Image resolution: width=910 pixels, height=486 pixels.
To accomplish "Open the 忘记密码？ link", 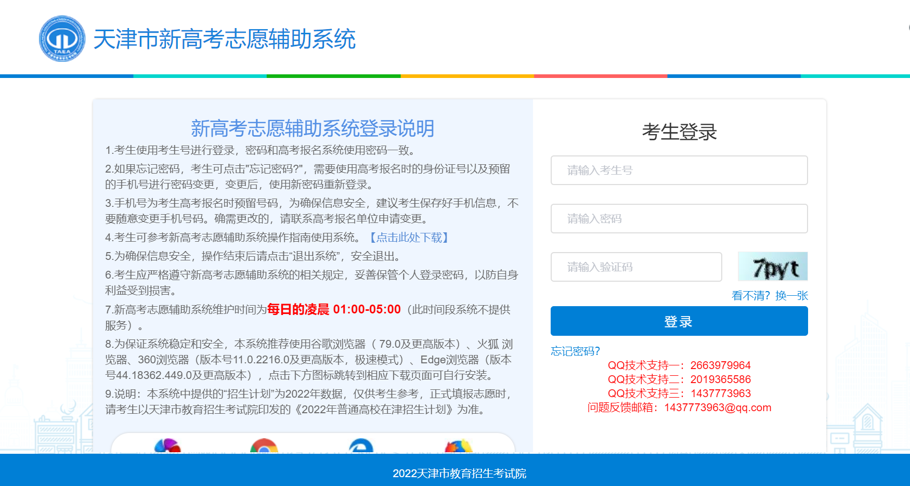I will (575, 351).
